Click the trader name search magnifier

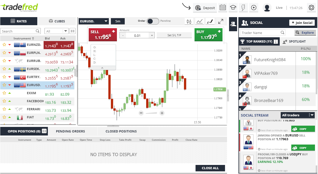pos(283,33)
